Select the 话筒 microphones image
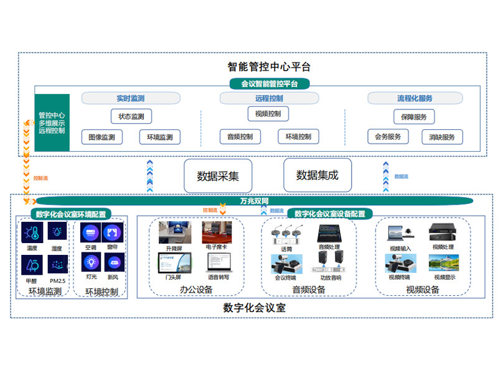This screenshot has height=373, width=498. [286, 234]
